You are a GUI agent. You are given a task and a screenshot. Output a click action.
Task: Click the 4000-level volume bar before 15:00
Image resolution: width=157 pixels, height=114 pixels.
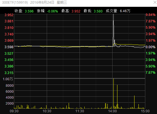click(x=134, y=102)
